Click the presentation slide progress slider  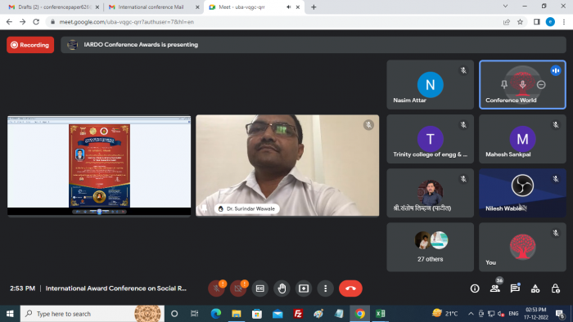[99, 212]
